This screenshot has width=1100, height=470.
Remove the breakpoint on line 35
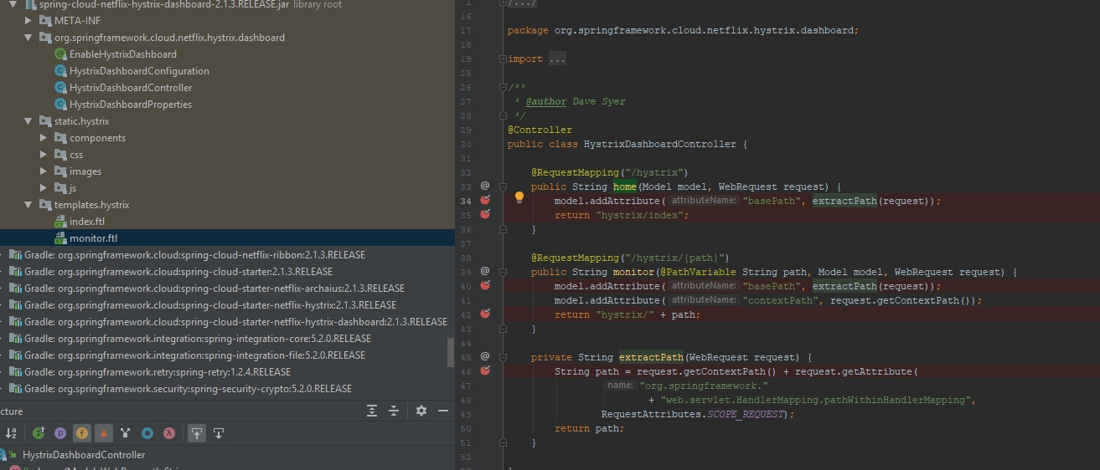(x=485, y=214)
